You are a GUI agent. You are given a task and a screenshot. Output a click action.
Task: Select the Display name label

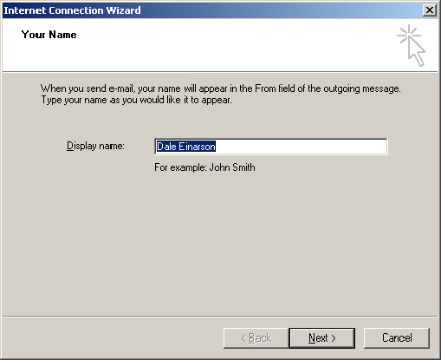point(95,146)
